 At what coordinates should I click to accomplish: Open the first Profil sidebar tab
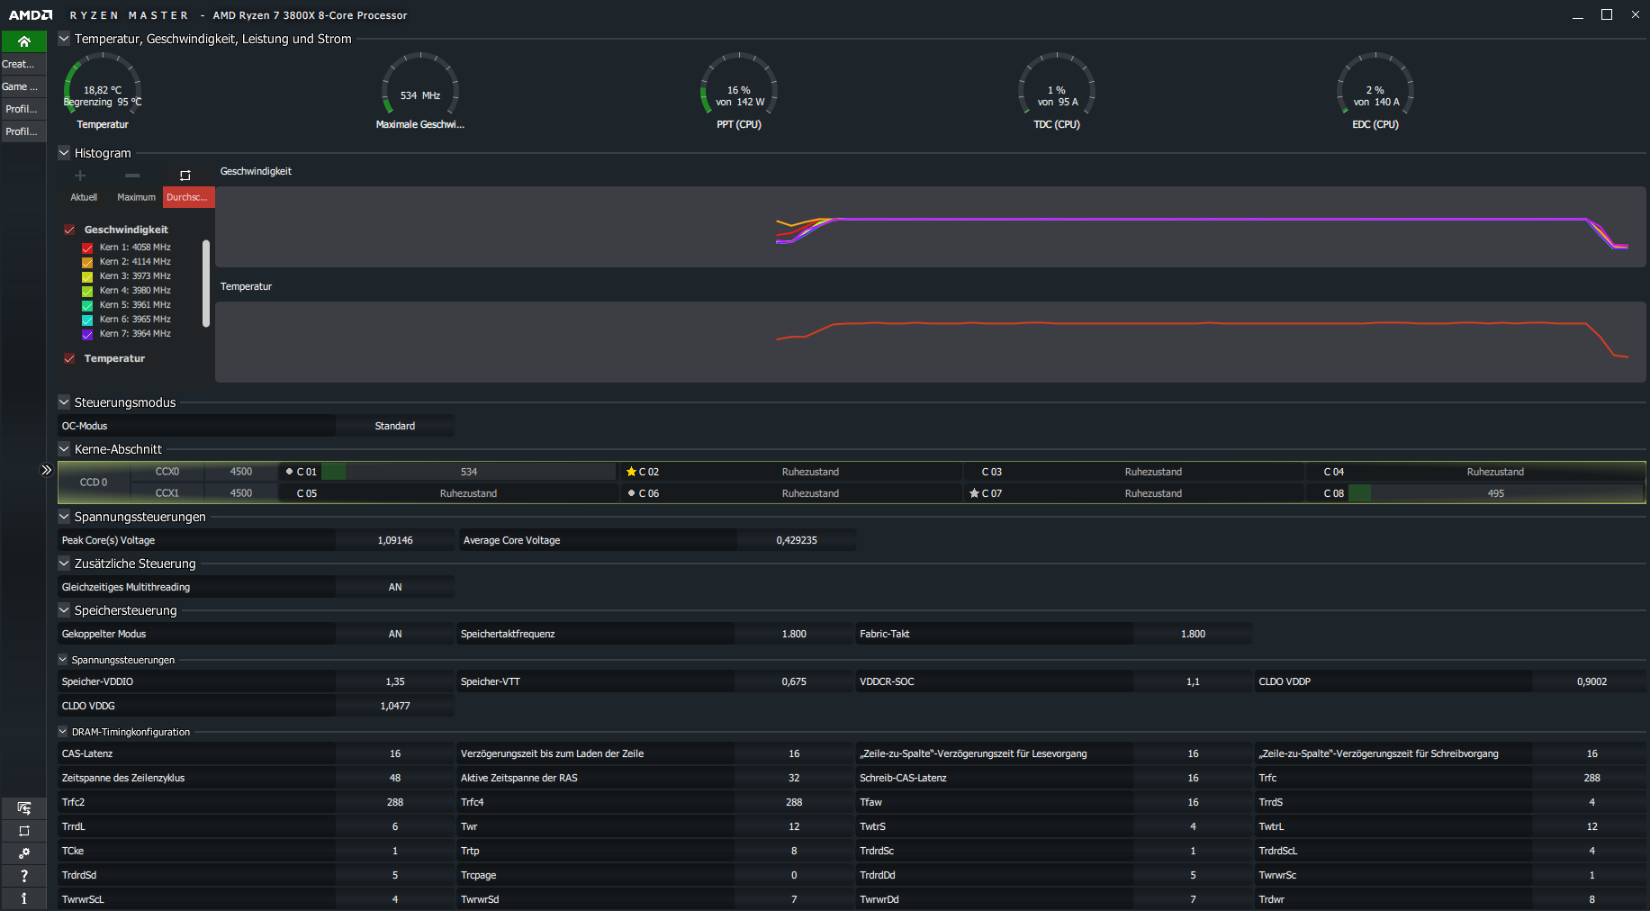23,109
